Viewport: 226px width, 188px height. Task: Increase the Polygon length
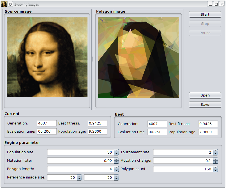click(116, 168)
